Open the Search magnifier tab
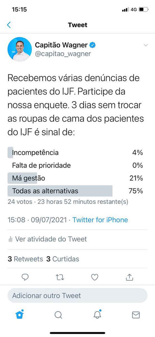The width and height of the screenshot is (155, 337). pos(58,315)
